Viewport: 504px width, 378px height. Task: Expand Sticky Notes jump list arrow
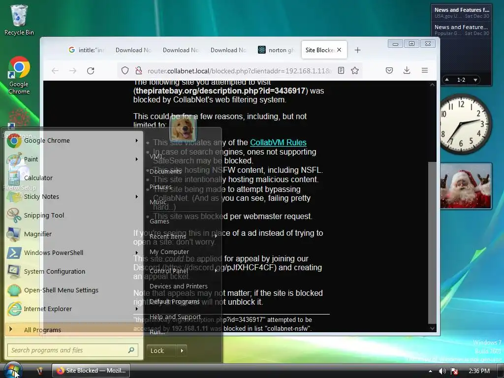click(x=137, y=196)
